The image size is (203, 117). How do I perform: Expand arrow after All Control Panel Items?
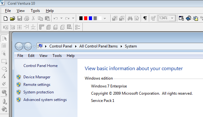pos(121,46)
